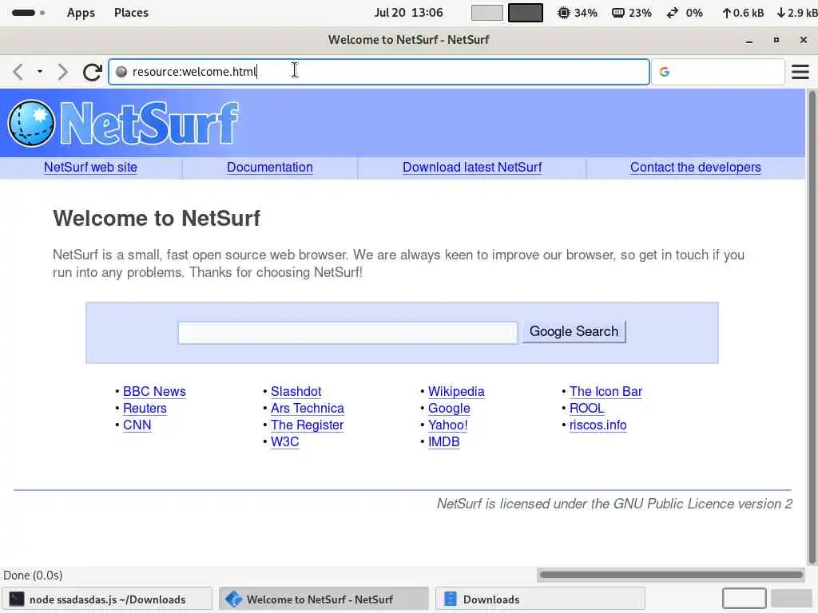Visit the Slashdot link
Viewport: 818px width, 613px height.
coord(296,391)
